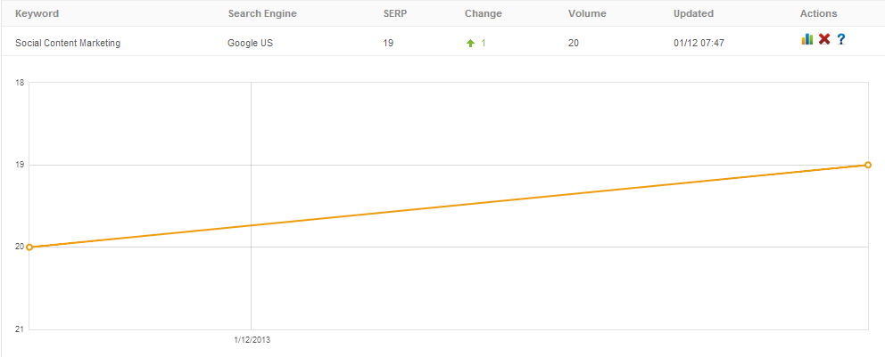The width and height of the screenshot is (885, 357).
Task: Sort by Search Engine column header
Action: pyautogui.click(x=262, y=13)
